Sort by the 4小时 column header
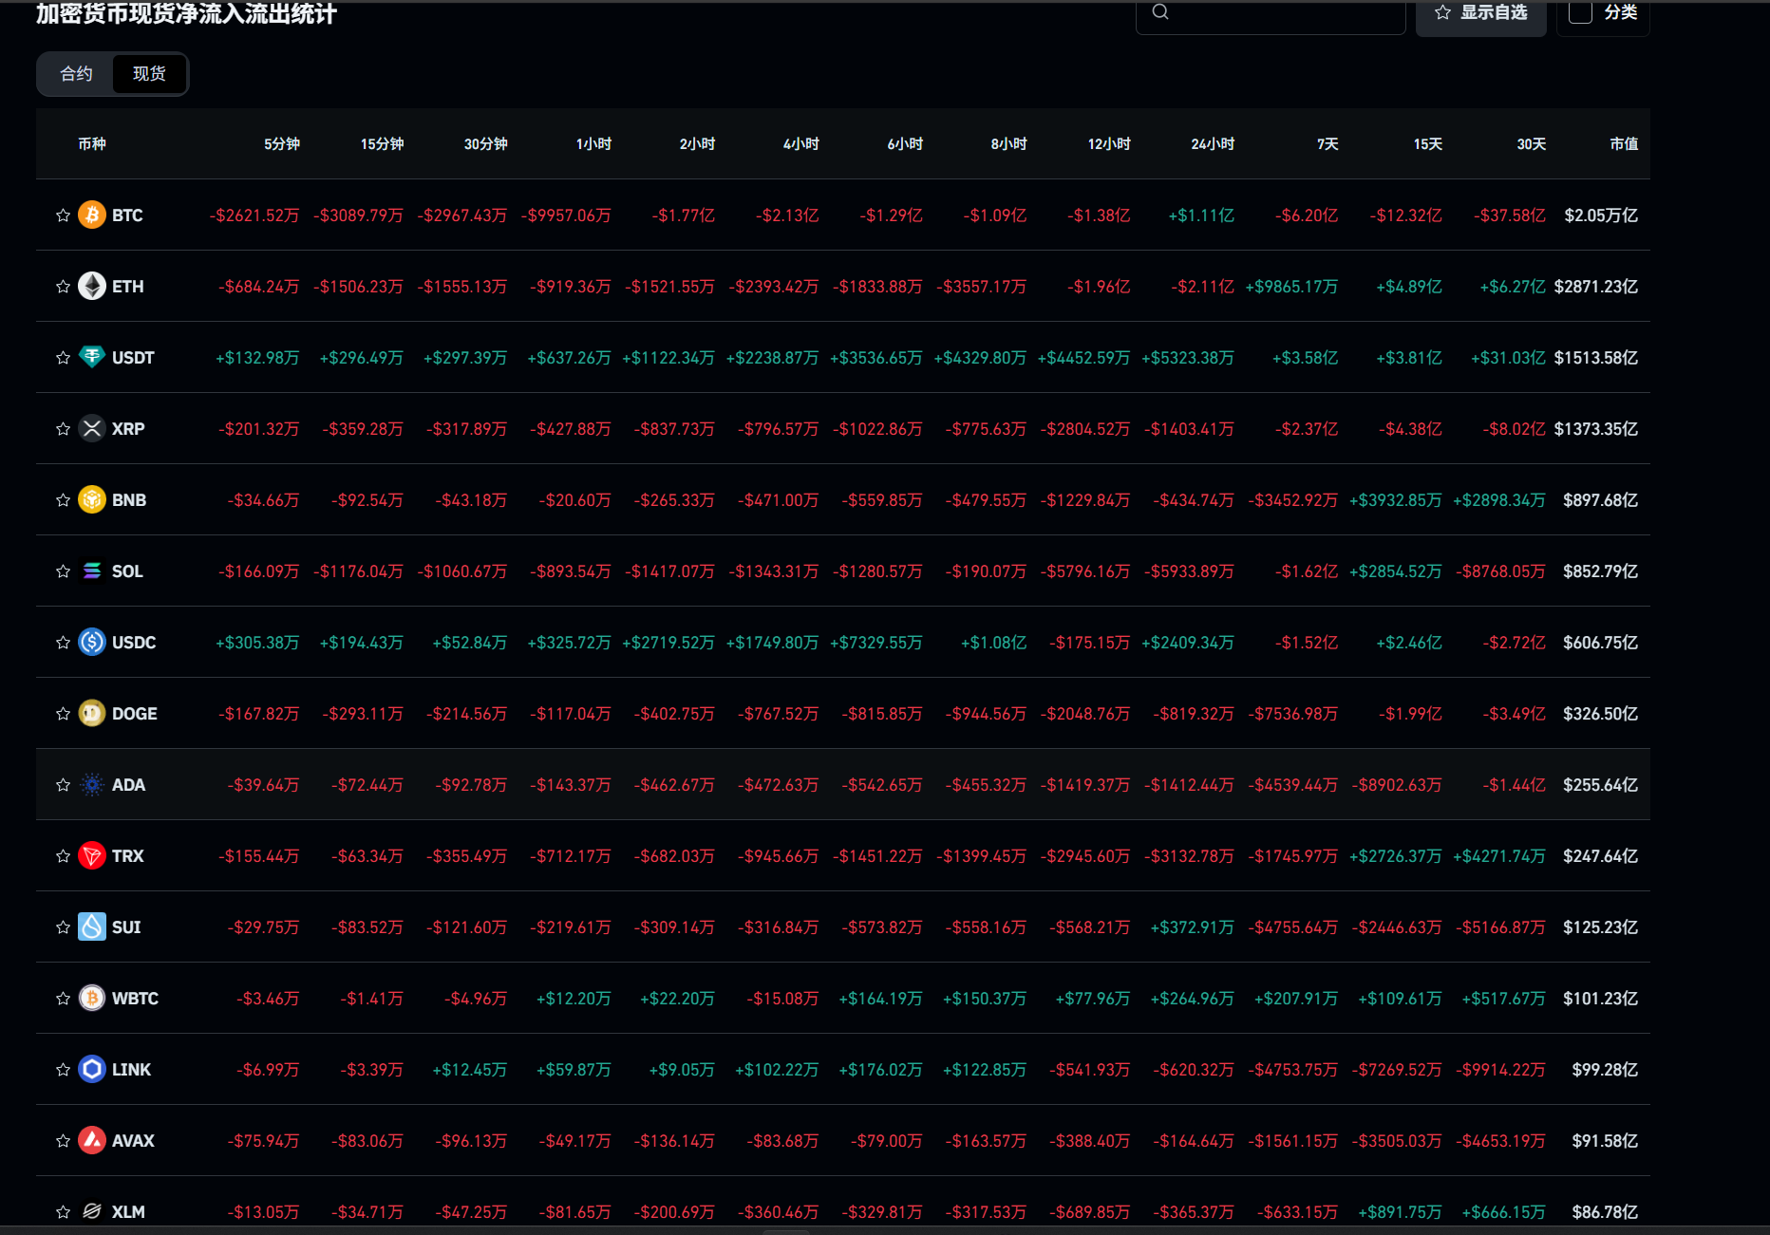This screenshot has height=1235, width=1770. click(x=800, y=144)
